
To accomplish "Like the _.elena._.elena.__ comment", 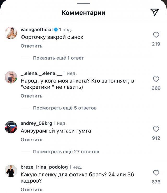I will pyautogui.click(x=156, y=79).
